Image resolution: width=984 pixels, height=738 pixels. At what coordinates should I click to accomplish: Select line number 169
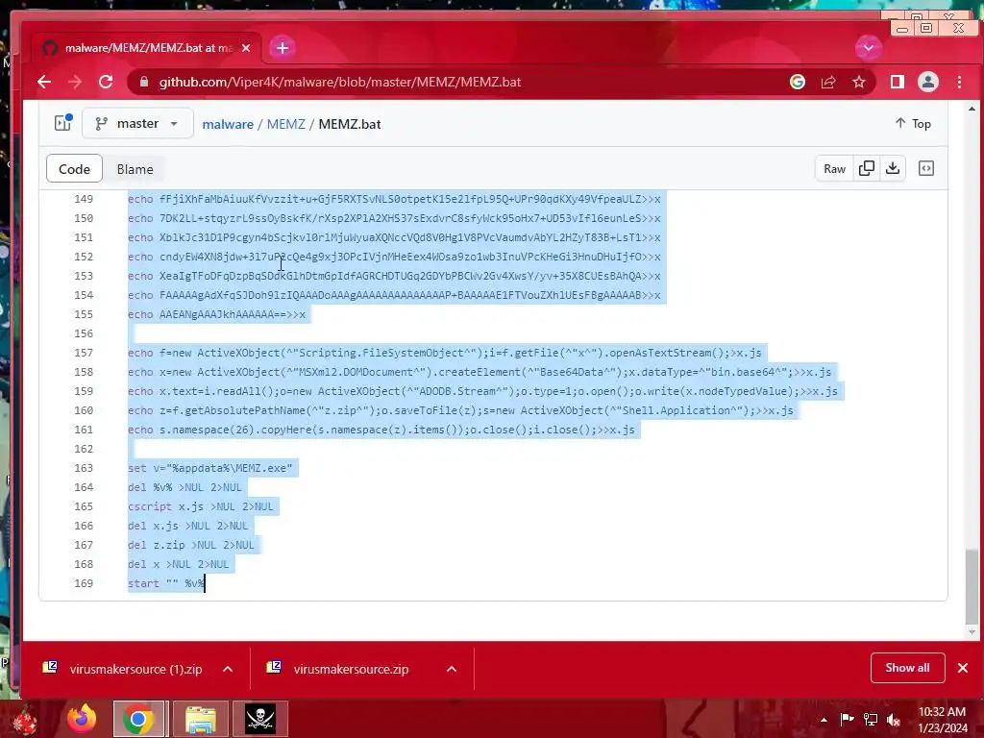[84, 583]
